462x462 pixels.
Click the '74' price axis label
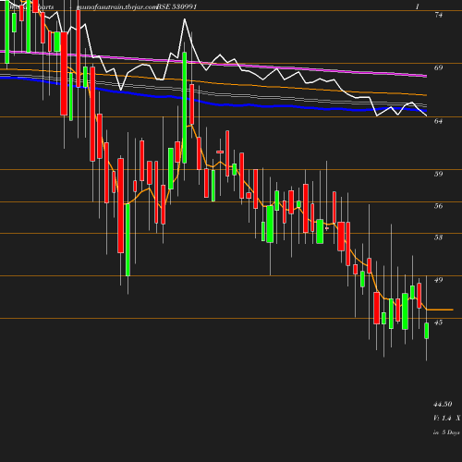pos(439,15)
